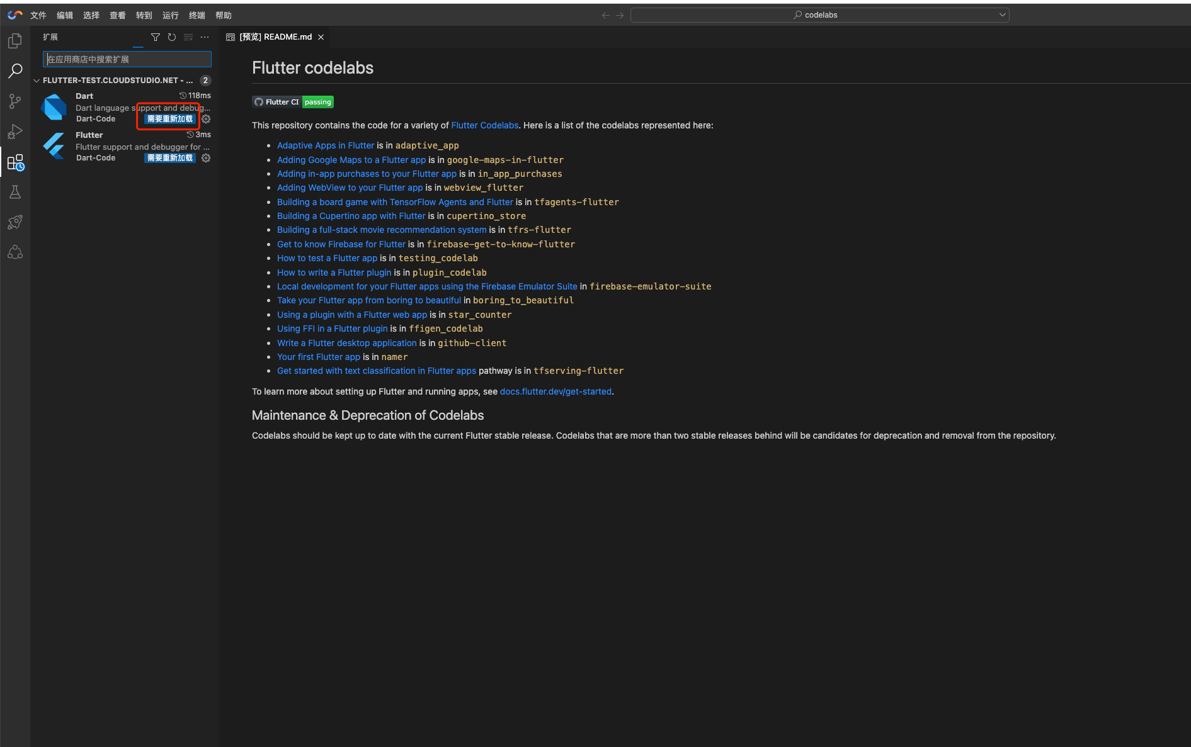Click Flutter activation time 3ms
This screenshot has height=747, width=1191.
pos(199,135)
